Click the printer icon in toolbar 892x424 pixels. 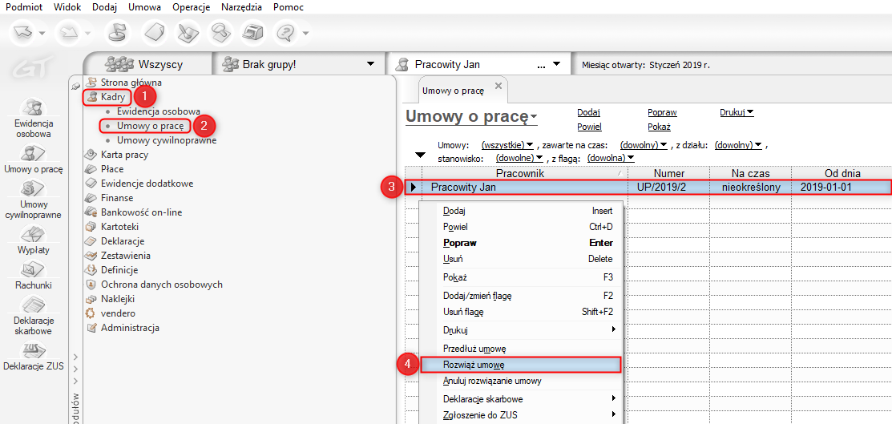pos(253,33)
